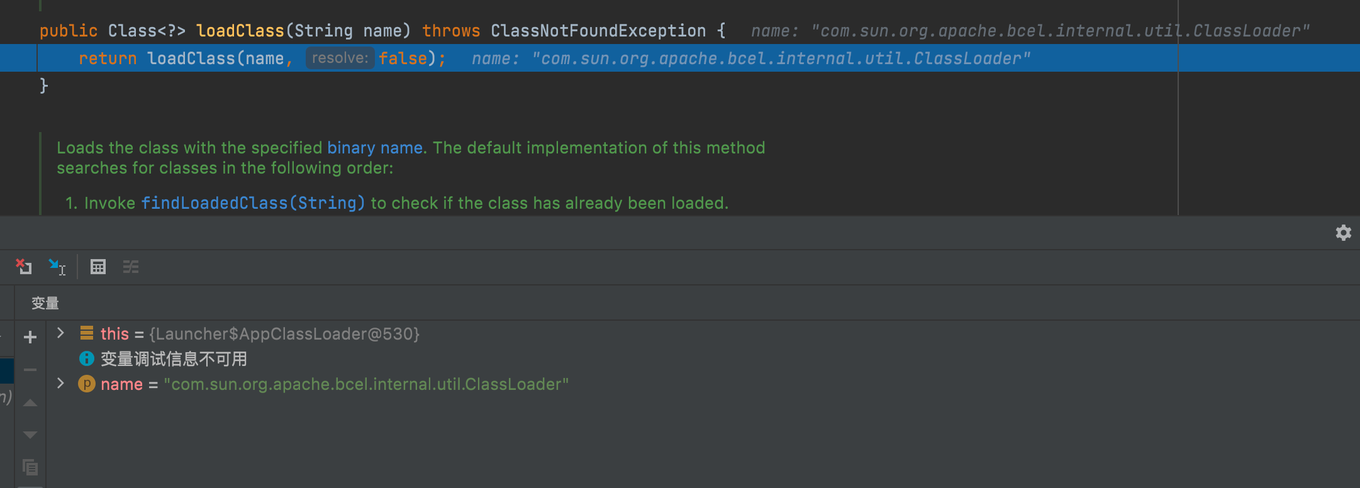This screenshot has width=1360, height=488.
Task: Expand the name variable node
Action: coord(60,384)
